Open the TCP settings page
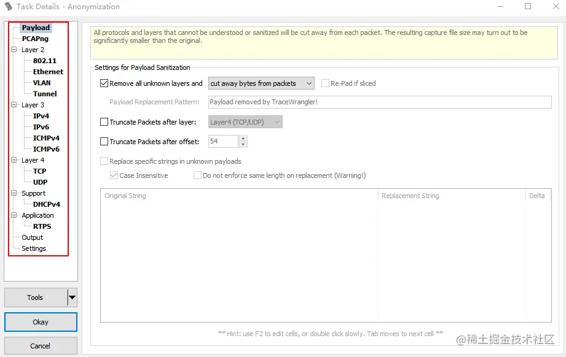The image size is (566, 357). coord(40,171)
